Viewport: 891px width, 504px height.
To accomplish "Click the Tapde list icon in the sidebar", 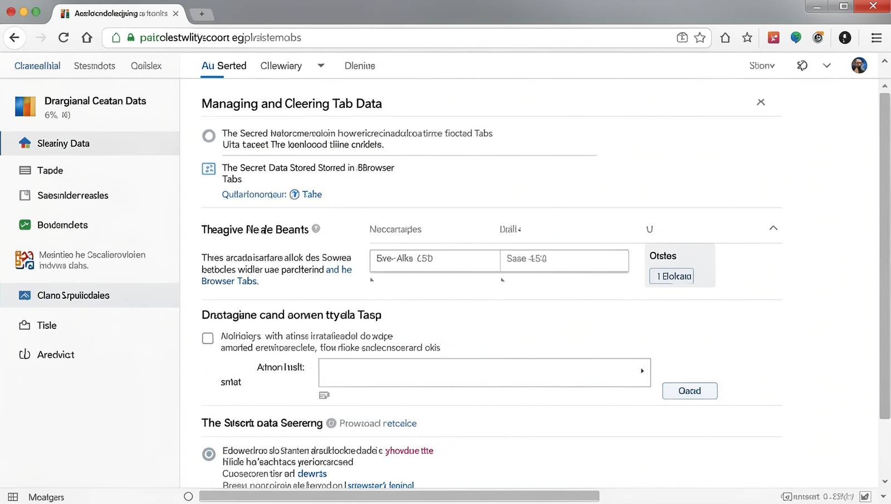I will [25, 170].
